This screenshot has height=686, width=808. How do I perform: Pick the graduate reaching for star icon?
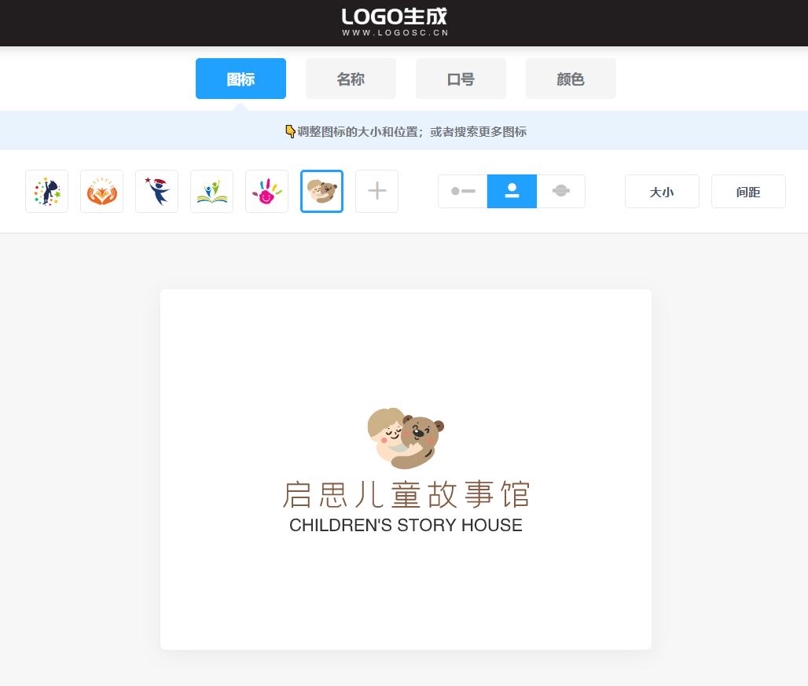coord(156,191)
